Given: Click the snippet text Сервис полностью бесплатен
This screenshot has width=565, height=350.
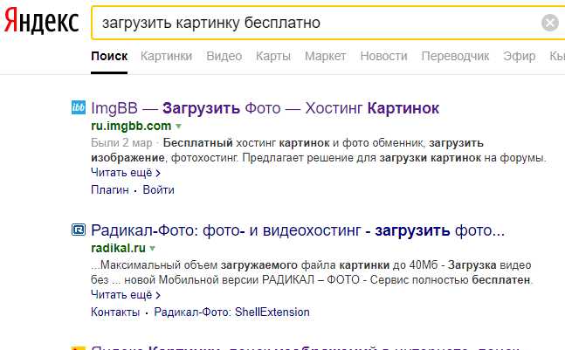Looking at the screenshot, I should pyautogui.click(x=451, y=280).
